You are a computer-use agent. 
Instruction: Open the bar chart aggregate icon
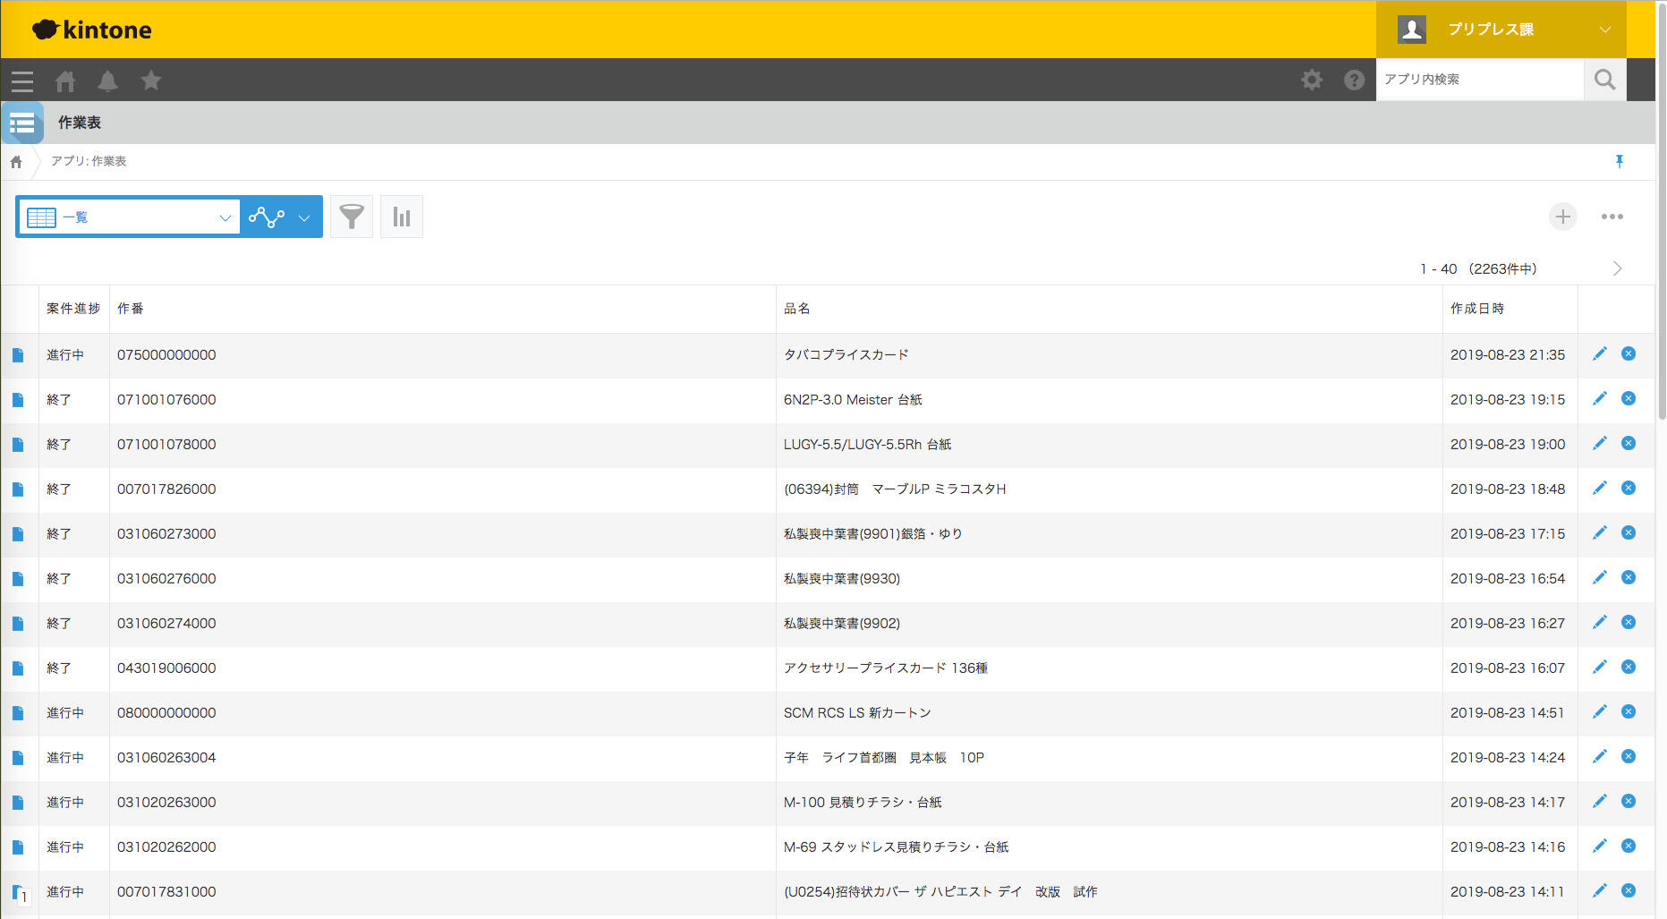pos(402,217)
